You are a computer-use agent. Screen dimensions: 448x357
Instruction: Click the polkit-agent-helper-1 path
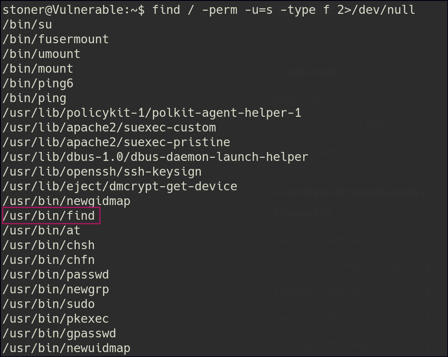click(151, 113)
